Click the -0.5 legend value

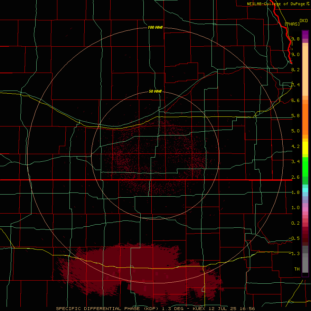(294, 238)
